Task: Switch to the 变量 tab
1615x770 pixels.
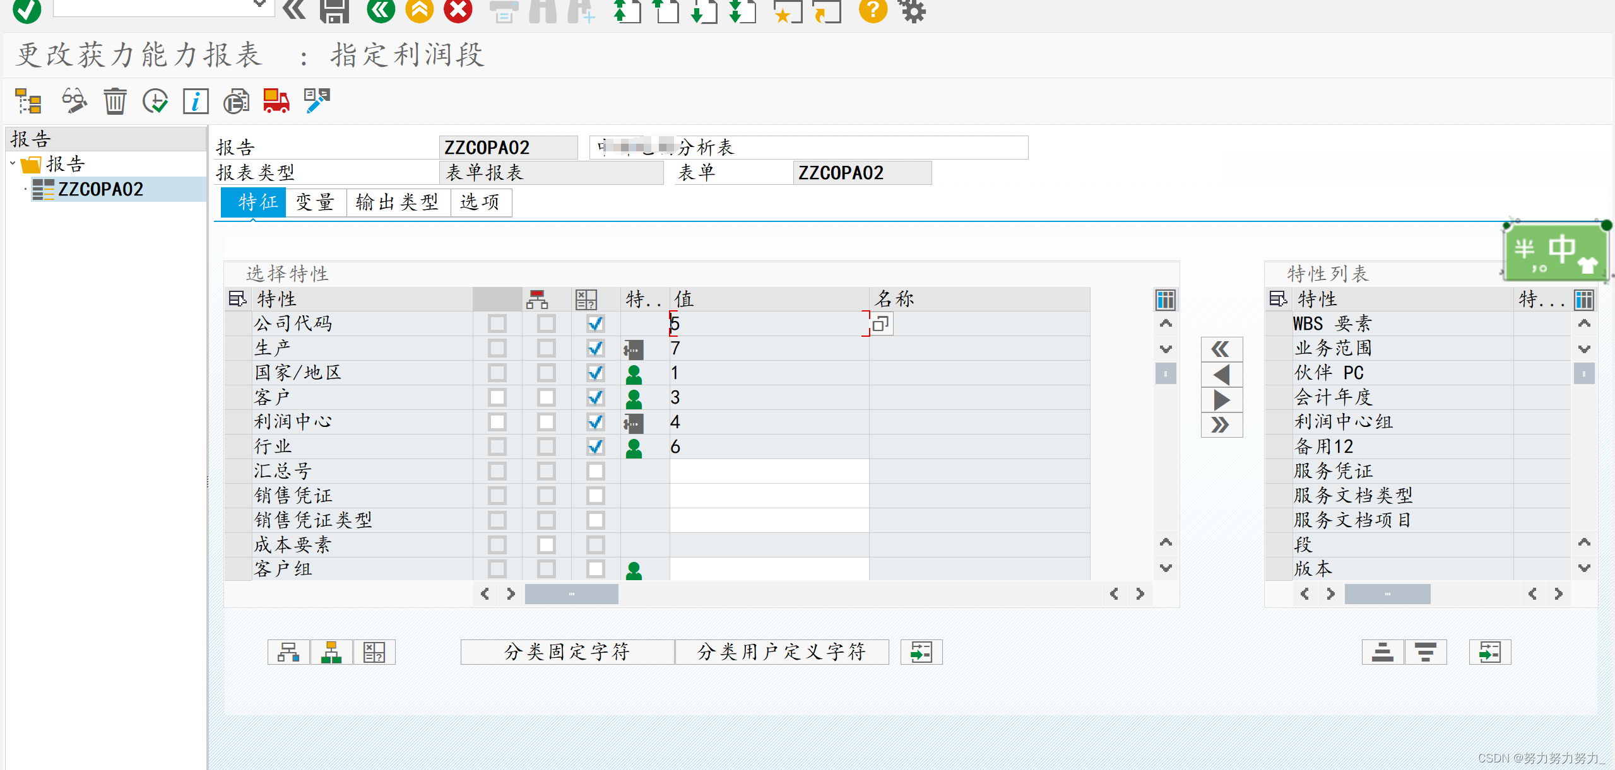Action: [x=315, y=202]
